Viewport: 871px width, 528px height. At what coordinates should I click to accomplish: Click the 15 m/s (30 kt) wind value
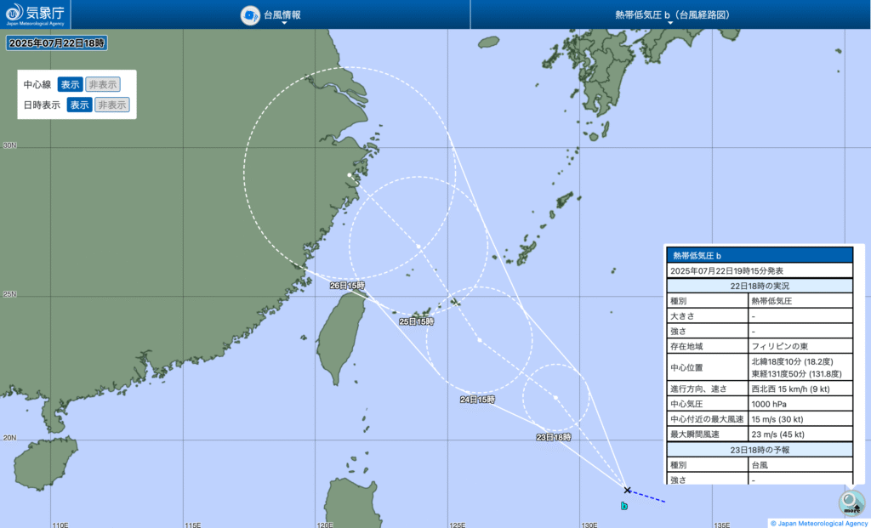tap(777, 419)
